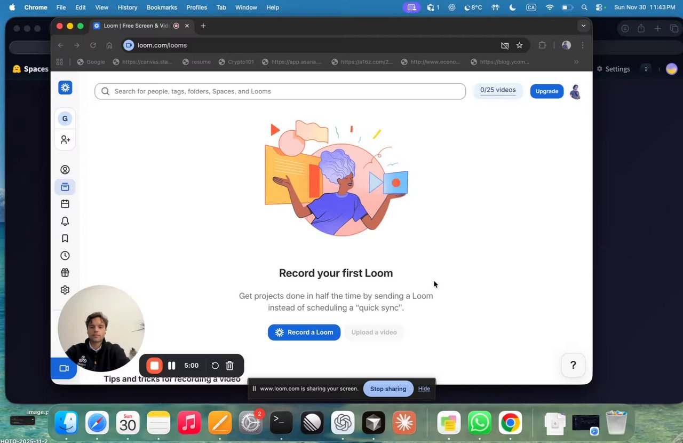Open the question mark help button
This screenshot has height=443, width=683.
573,365
